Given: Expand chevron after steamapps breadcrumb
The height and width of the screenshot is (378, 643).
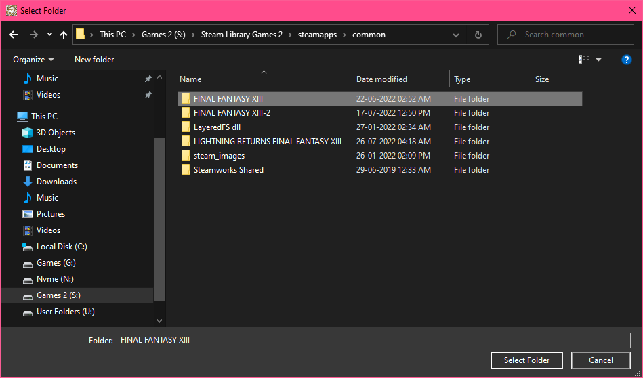Looking at the screenshot, I should [x=344, y=35].
